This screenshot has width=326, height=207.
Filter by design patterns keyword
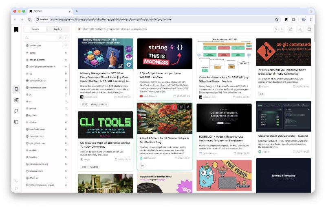46,60
